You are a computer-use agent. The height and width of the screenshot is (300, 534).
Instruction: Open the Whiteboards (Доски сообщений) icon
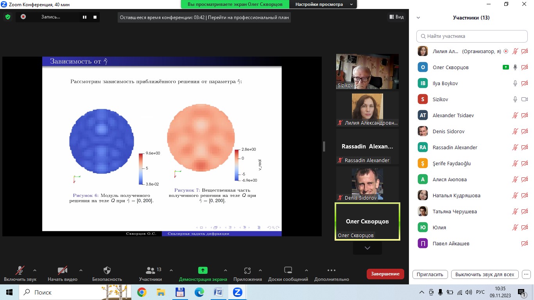288,270
